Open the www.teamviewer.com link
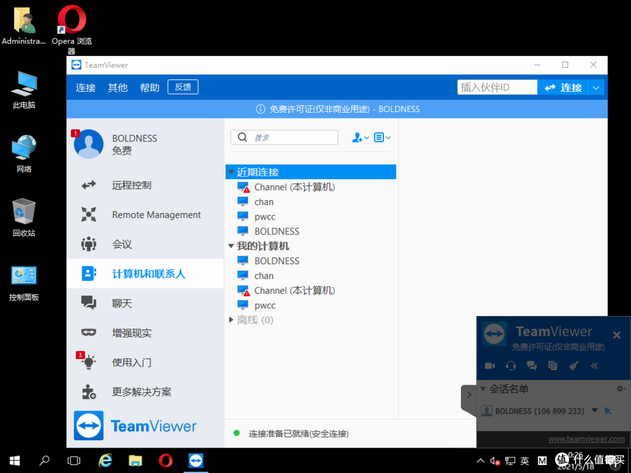This screenshot has width=631, height=473. pos(587,439)
